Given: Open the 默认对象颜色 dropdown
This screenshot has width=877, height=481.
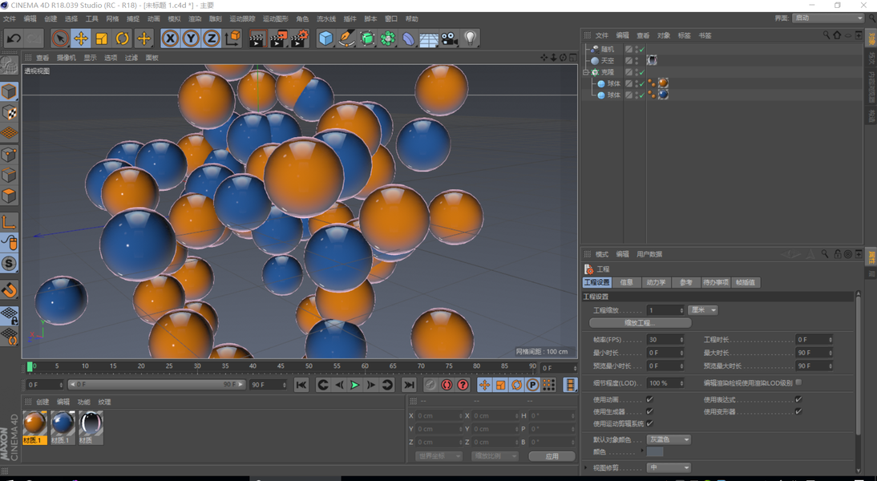Looking at the screenshot, I should pos(669,439).
